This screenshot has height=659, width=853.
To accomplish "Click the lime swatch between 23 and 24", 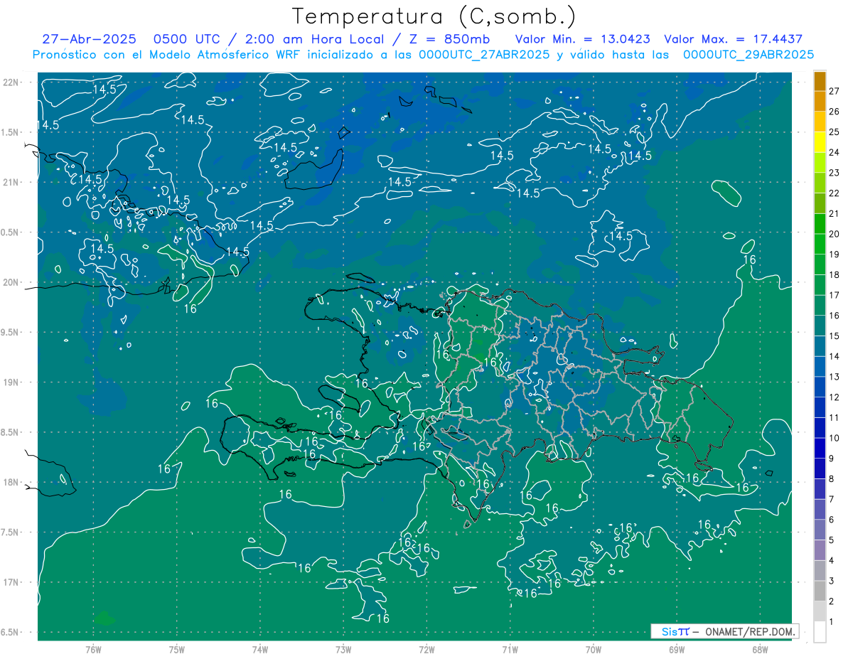I will (820, 162).
